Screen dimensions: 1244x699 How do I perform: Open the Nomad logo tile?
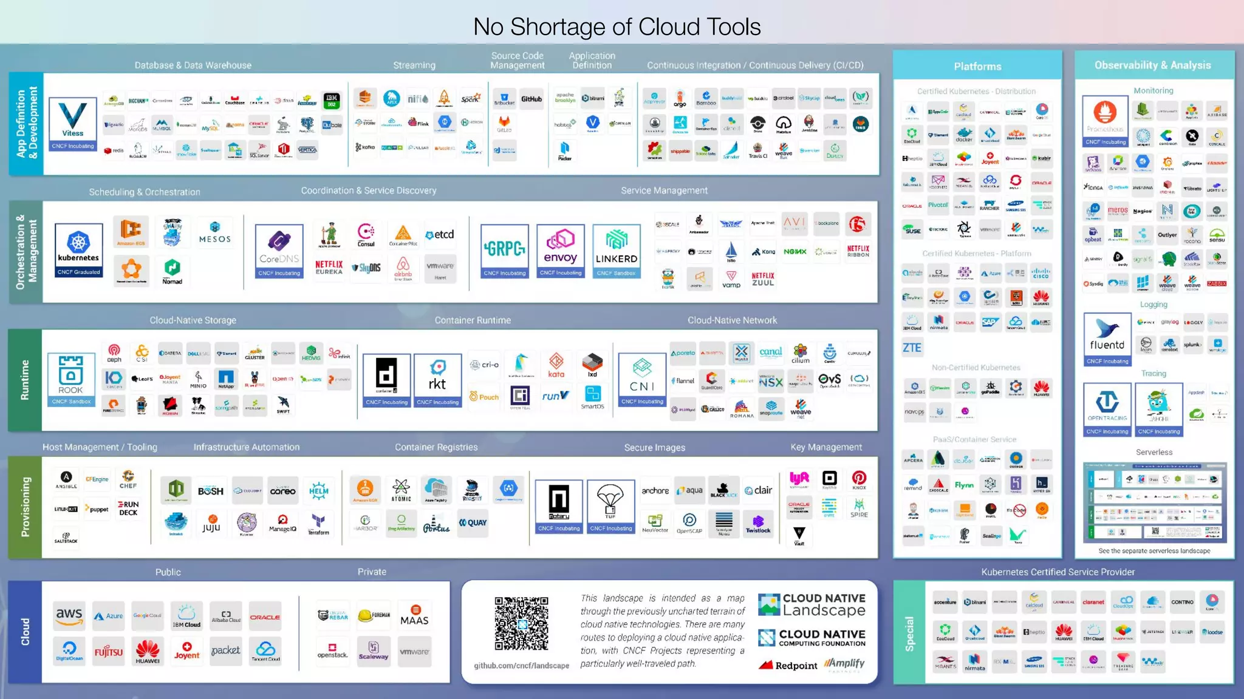(173, 271)
